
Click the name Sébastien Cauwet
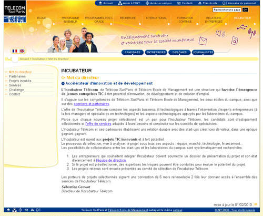[x=76, y=187]
